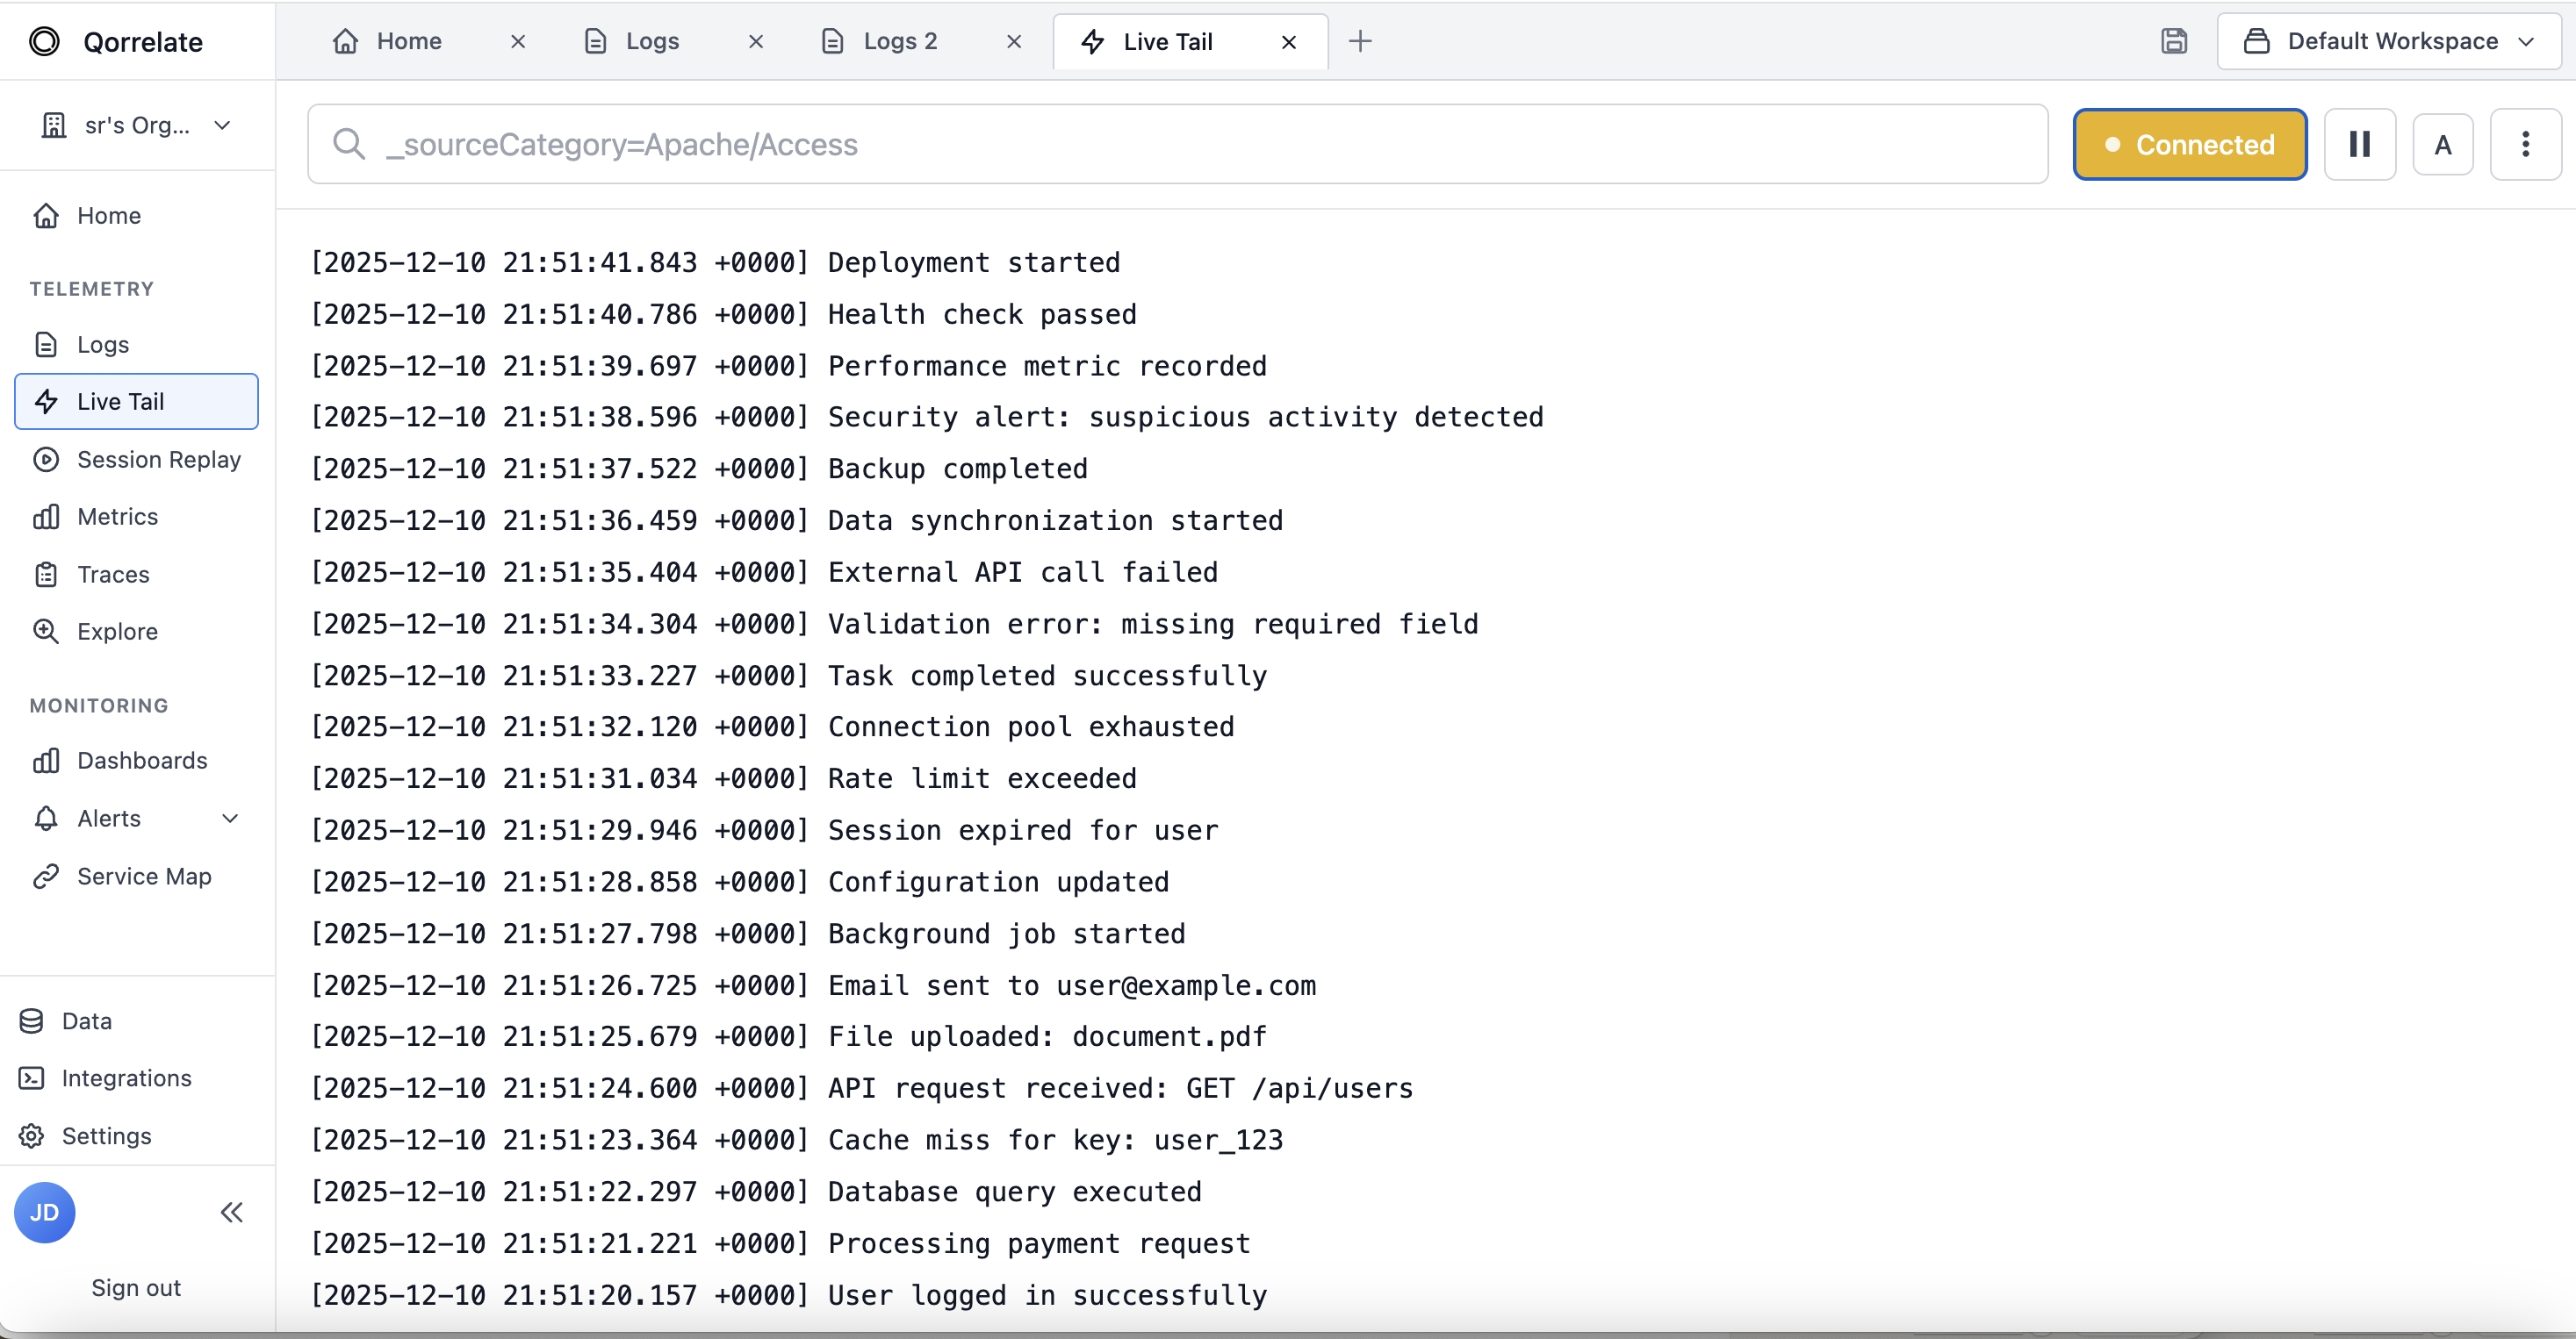Open the Service Map view

click(x=142, y=877)
